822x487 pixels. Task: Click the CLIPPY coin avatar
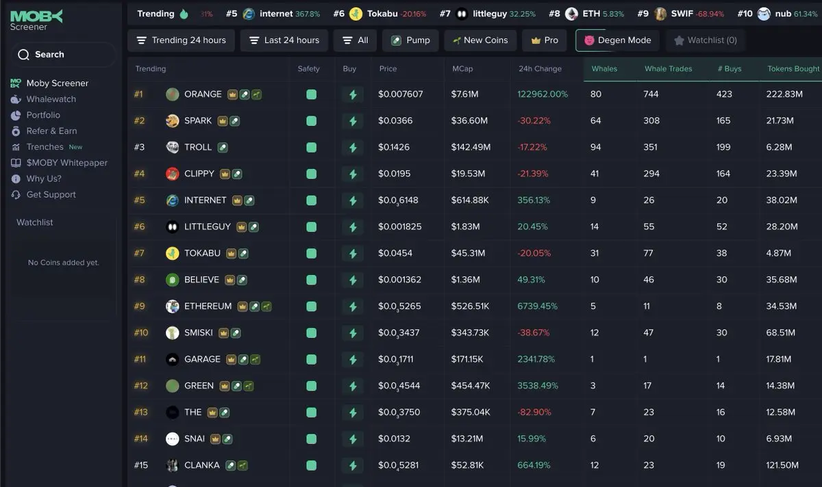point(173,174)
